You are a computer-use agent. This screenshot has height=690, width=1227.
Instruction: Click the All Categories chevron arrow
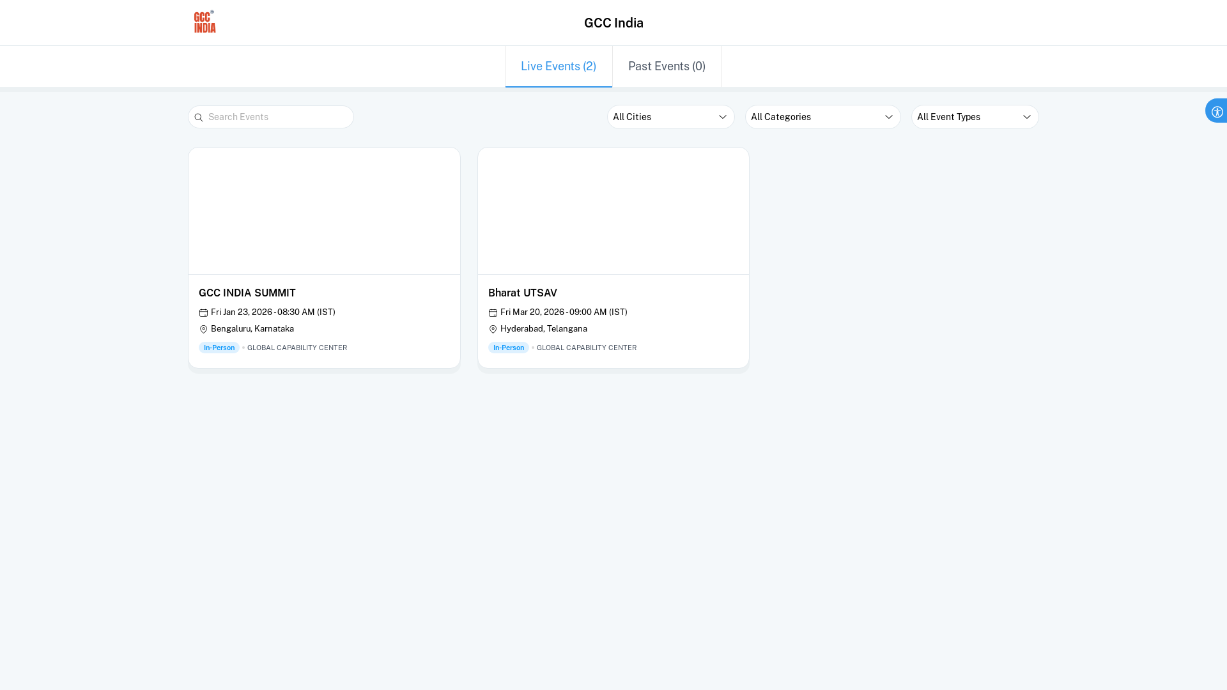click(x=889, y=117)
